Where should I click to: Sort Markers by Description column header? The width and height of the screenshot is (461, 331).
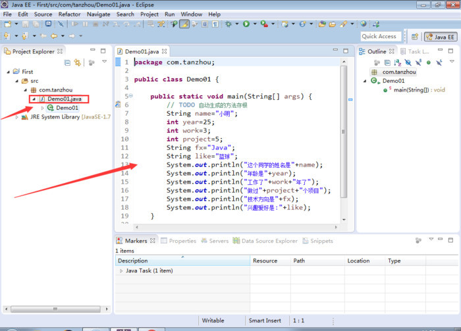click(182, 261)
